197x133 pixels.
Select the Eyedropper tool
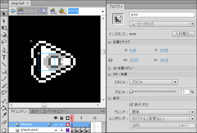tap(4, 115)
